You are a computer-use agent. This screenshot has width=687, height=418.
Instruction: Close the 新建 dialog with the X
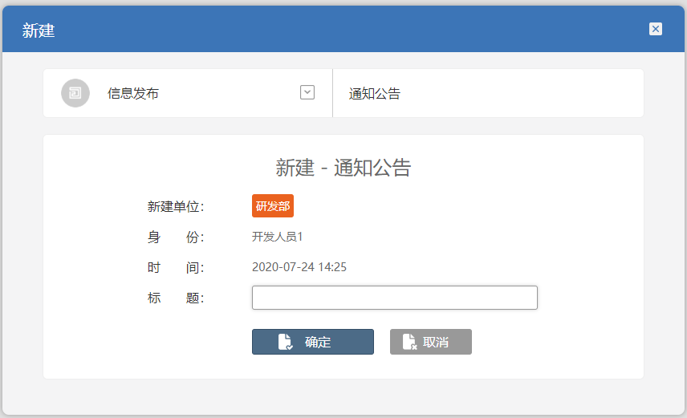point(656,29)
